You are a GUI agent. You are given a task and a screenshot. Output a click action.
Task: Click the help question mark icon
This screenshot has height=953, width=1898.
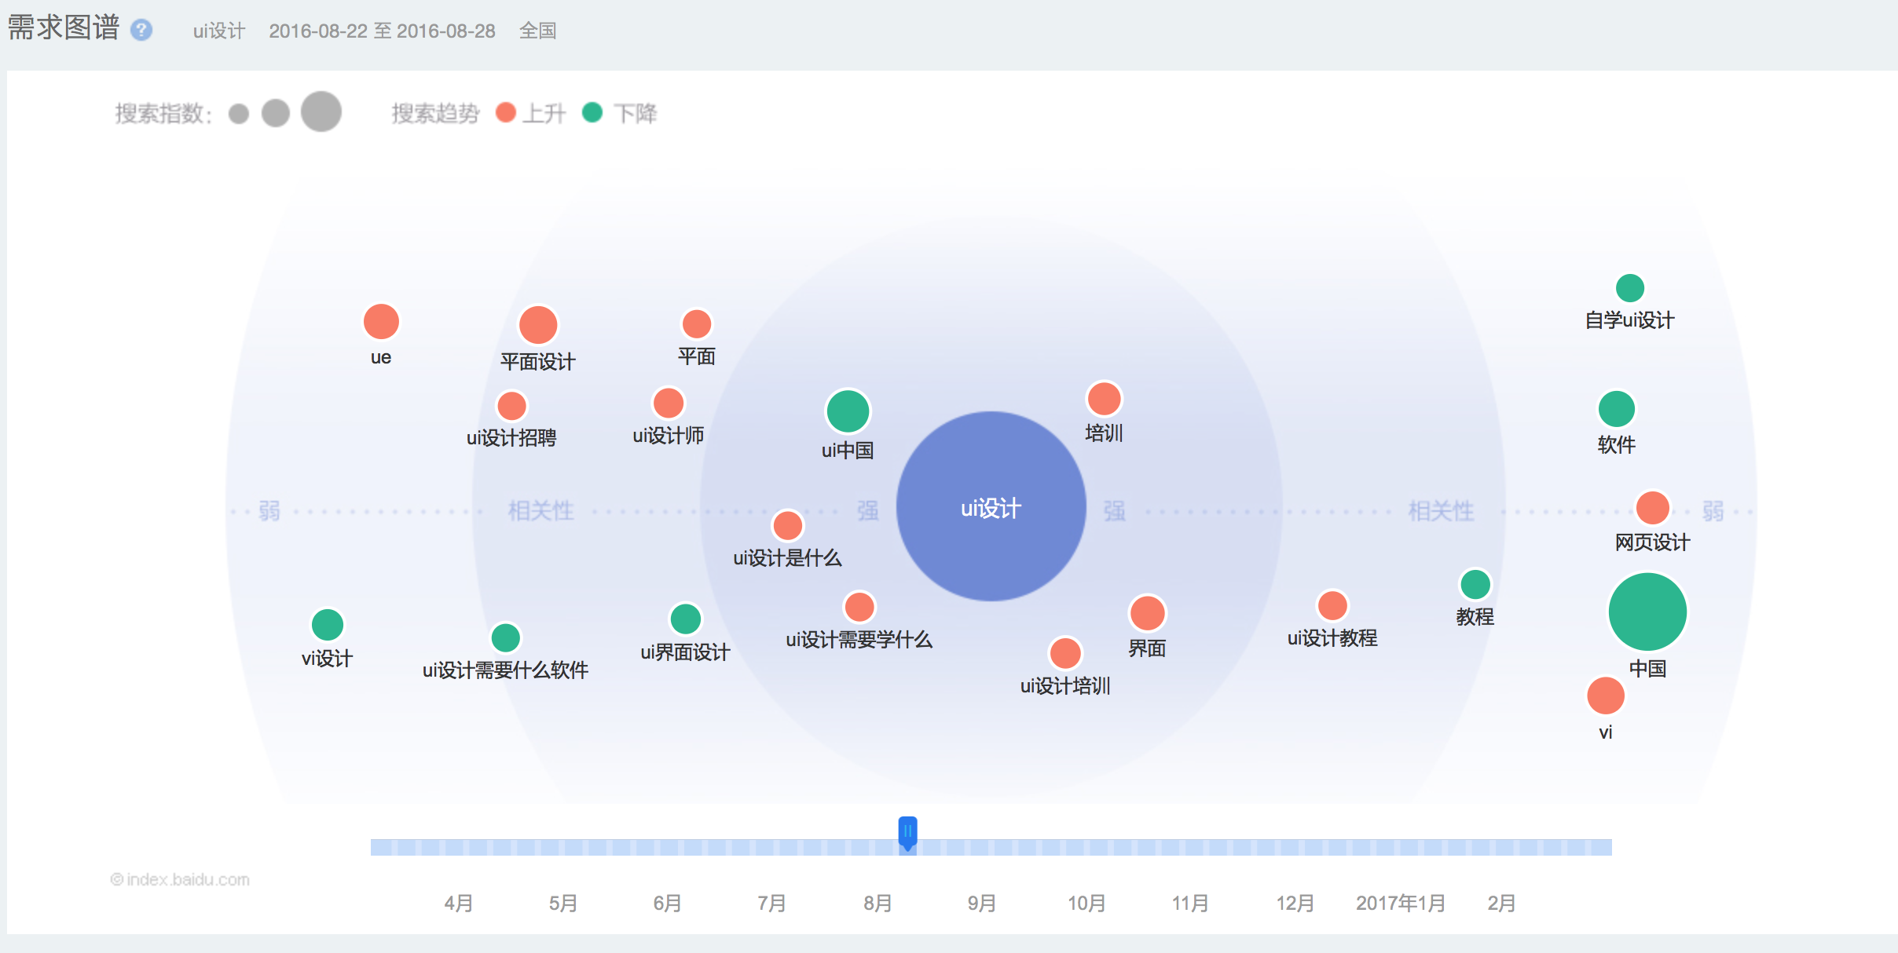coord(141,30)
